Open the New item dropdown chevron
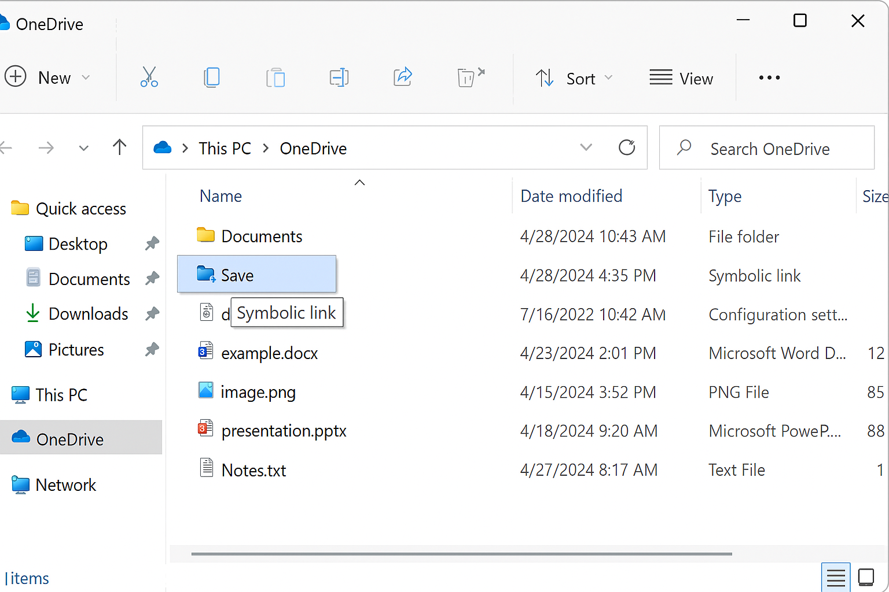This screenshot has width=889, height=592. click(x=86, y=77)
